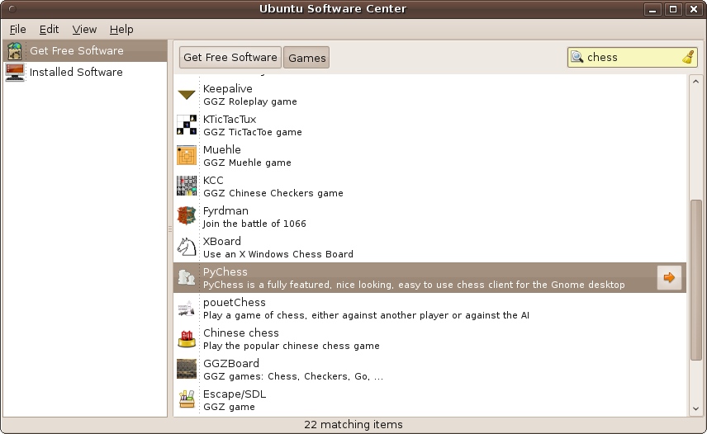Click the Get Free Software sidebar icon
The image size is (707, 434).
click(x=15, y=51)
